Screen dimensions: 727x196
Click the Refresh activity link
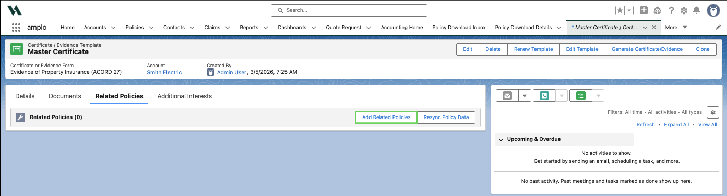tap(646, 125)
